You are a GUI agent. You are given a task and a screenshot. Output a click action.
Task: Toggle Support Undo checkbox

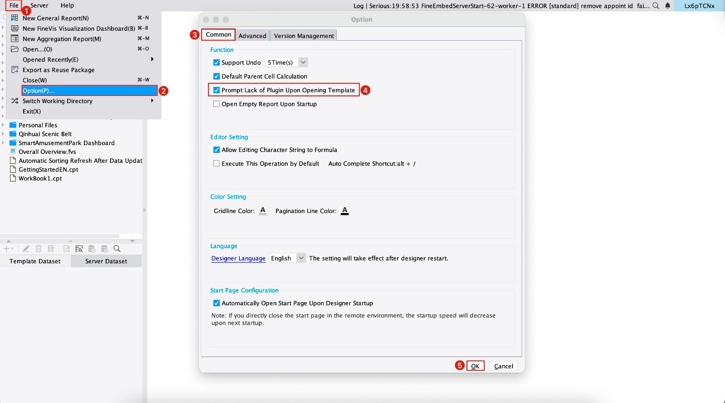click(217, 62)
